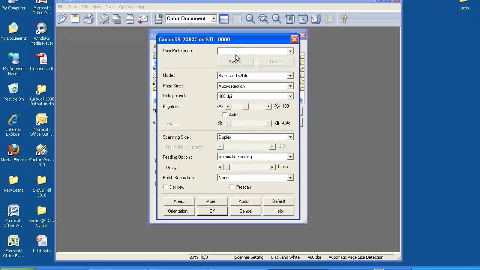Close the Canon DR-7080C dialog
This screenshot has height=270, width=480.
pos(294,39)
